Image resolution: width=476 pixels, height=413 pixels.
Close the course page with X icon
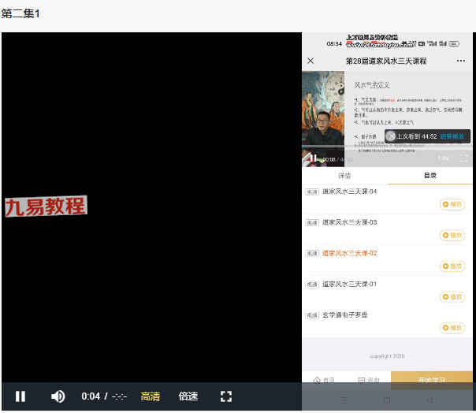pyautogui.click(x=311, y=61)
